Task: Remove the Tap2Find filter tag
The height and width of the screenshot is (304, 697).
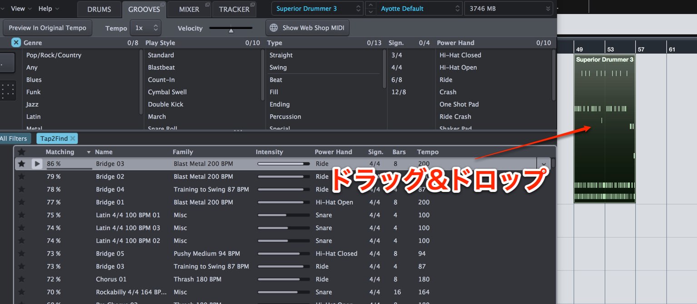Action: [73, 138]
